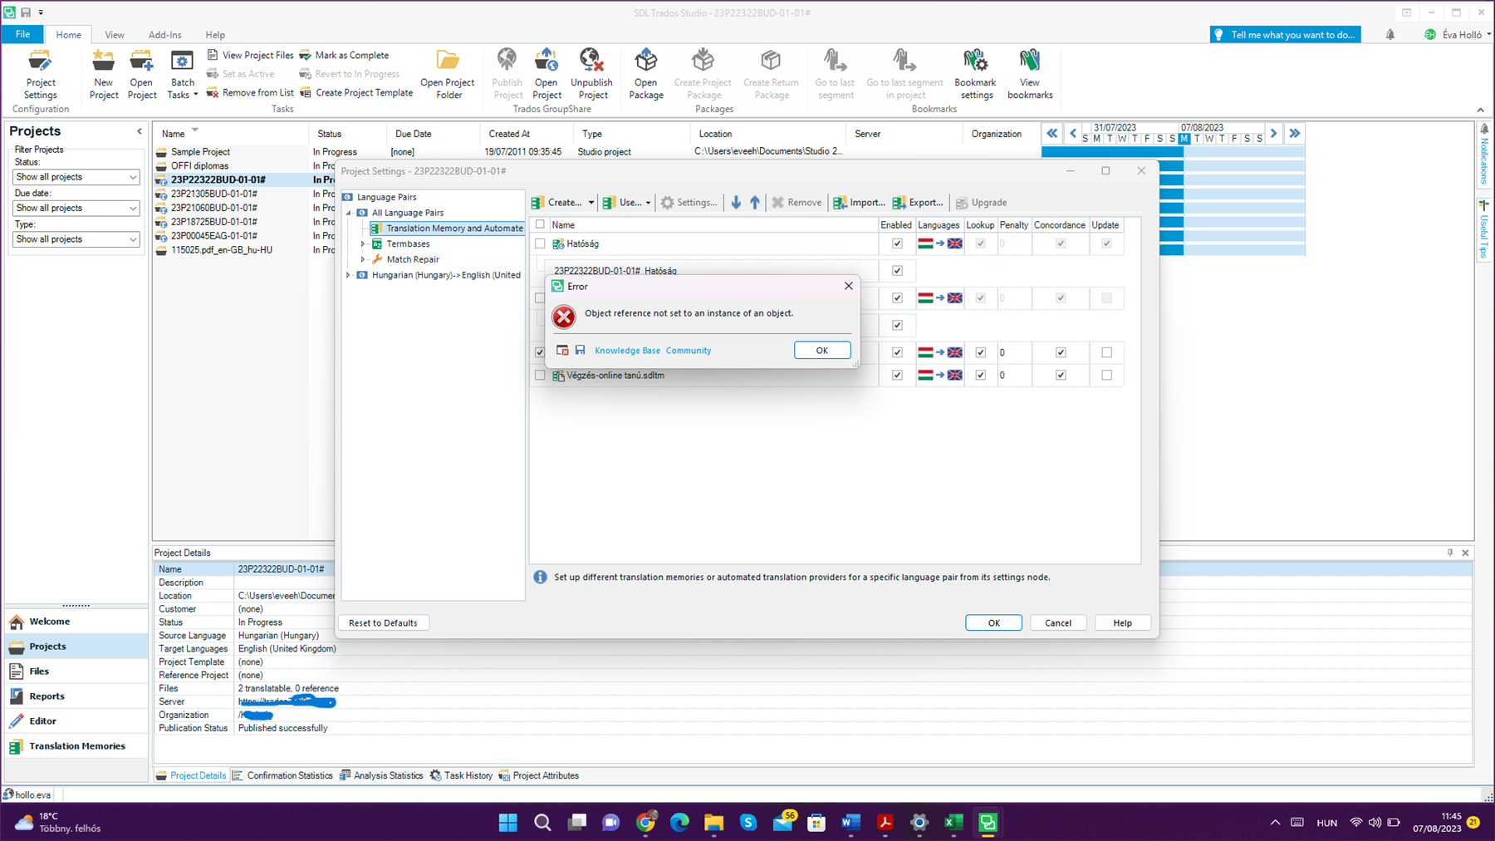Open the Translation Memories view
The image size is (1495, 841).
[76, 746]
